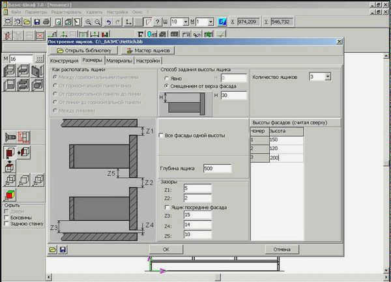Click the Открыть библиотеку button
391x282 pixels.
coord(84,51)
